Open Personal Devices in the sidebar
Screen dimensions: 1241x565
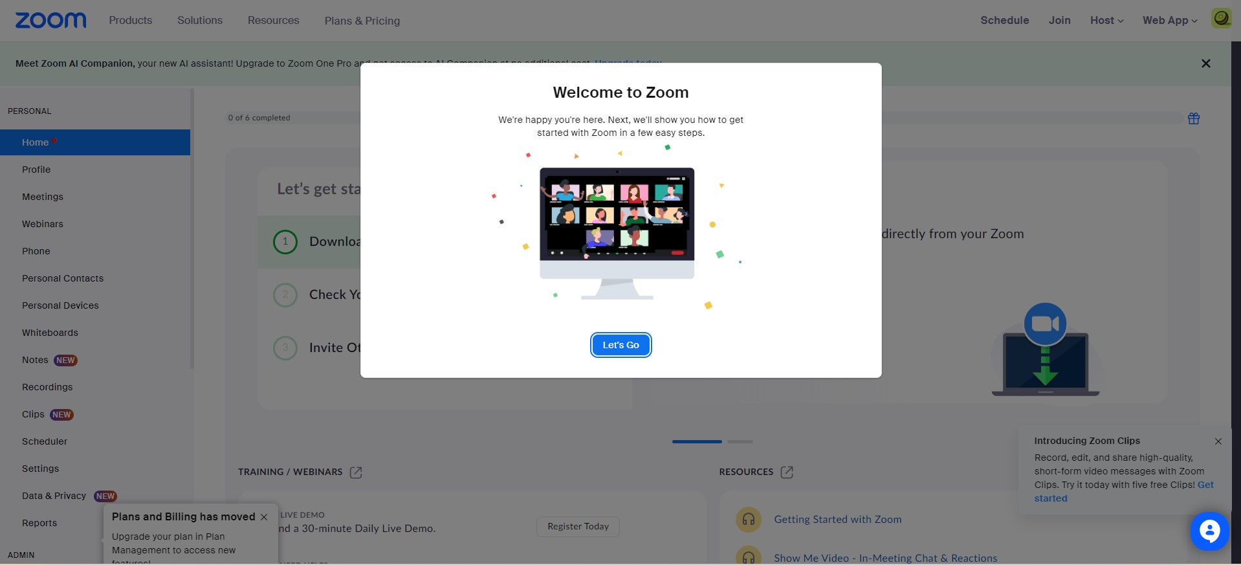click(60, 305)
